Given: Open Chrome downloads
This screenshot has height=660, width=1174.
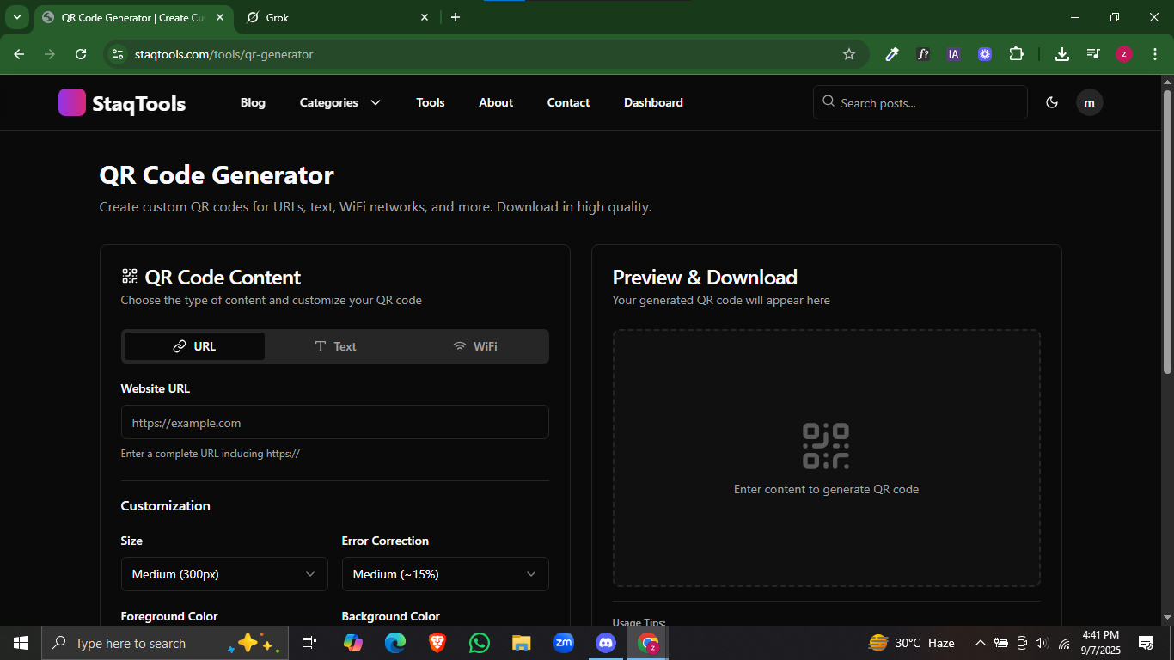Looking at the screenshot, I should click(1062, 54).
